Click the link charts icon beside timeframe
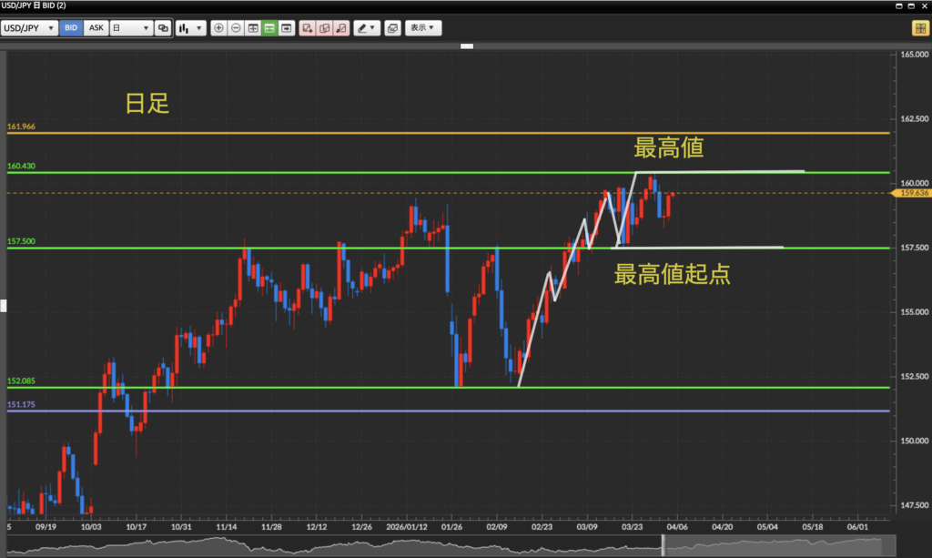 [164, 28]
